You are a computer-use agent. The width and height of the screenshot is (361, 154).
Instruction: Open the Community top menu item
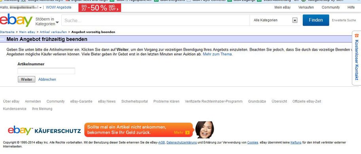pyautogui.click(x=331, y=8)
